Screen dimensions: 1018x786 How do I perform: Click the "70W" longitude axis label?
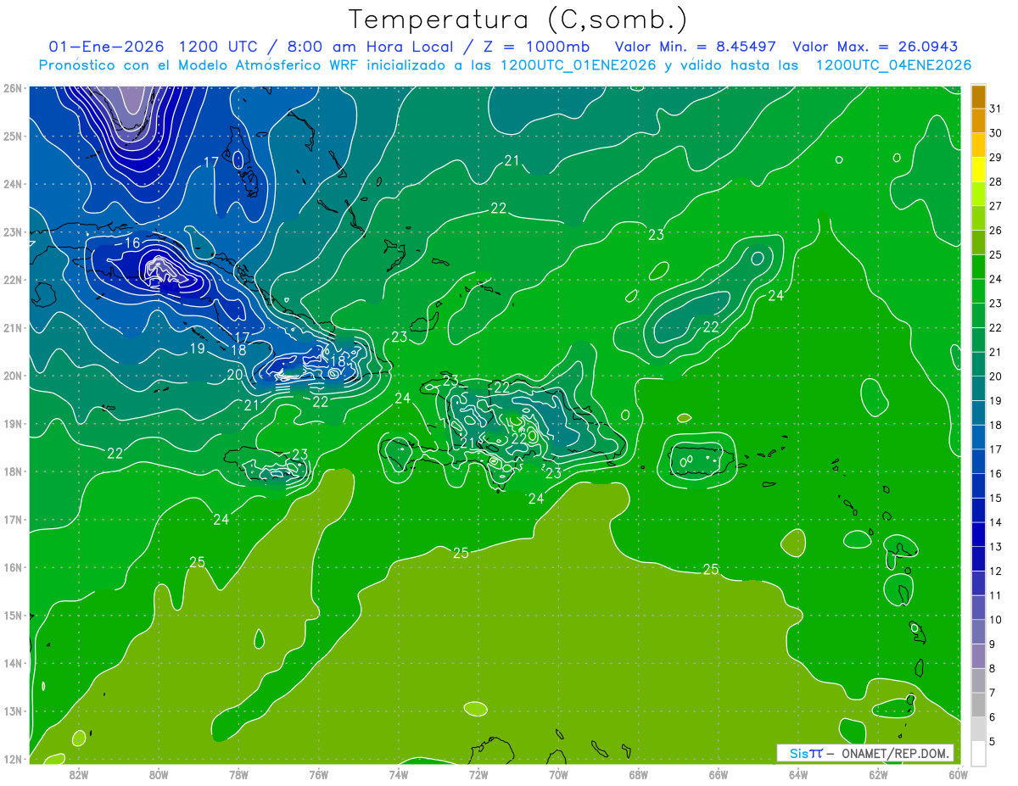558,774
